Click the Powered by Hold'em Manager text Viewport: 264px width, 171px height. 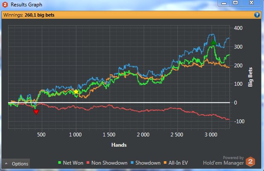[x=223, y=161]
